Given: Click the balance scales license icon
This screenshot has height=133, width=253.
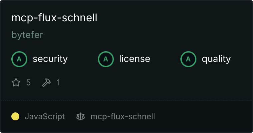Looking at the screenshot, I should tap(81, 116).
